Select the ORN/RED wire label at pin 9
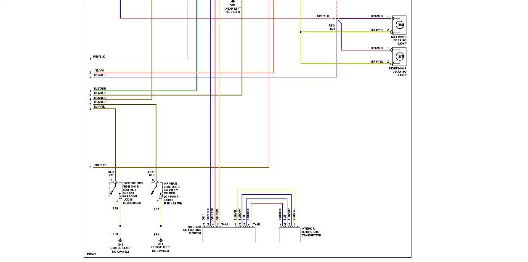The height and width of the screenshot is (262, 528). pos(100,165)
